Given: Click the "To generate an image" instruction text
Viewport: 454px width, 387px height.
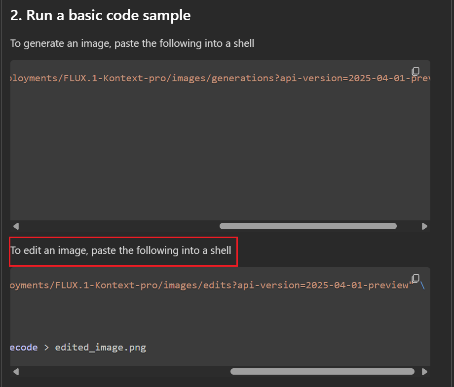Looking at the screenshot, I should (x=132, y=43).
